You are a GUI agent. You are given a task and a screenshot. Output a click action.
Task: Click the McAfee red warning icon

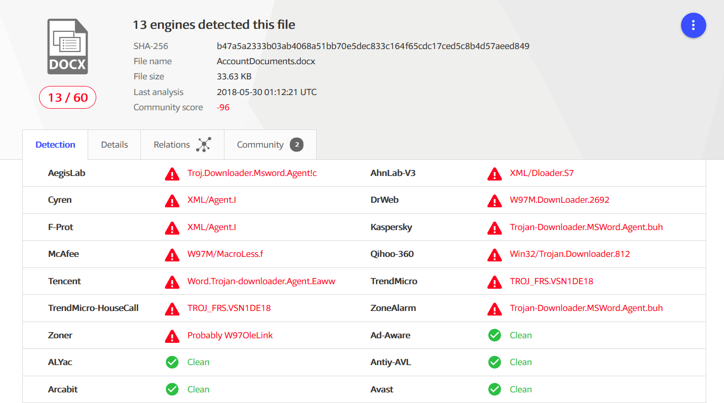click(x=172, y=255)
